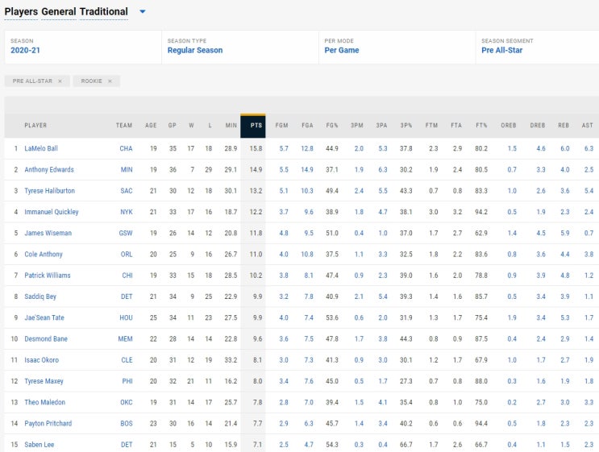Open LaMelo Ball player page
The width and height of the screenshot is (599, 452).
41,148
